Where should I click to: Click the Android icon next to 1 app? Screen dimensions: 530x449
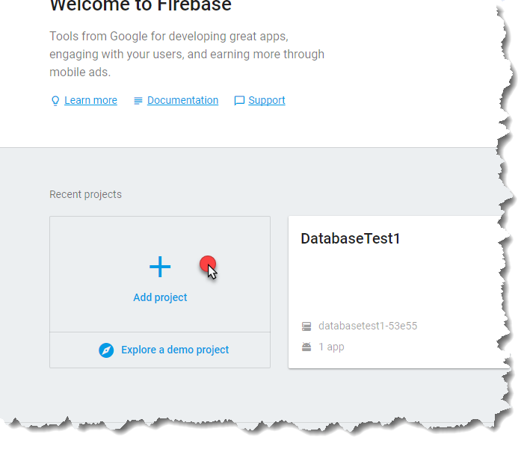click(x=306, y=347)
